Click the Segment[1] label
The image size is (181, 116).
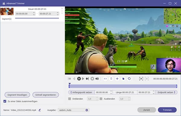pyautogui.click(x=7, y=19)
